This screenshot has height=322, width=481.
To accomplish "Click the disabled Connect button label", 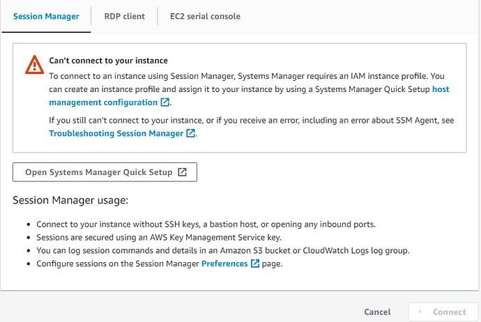I will 450,312.
